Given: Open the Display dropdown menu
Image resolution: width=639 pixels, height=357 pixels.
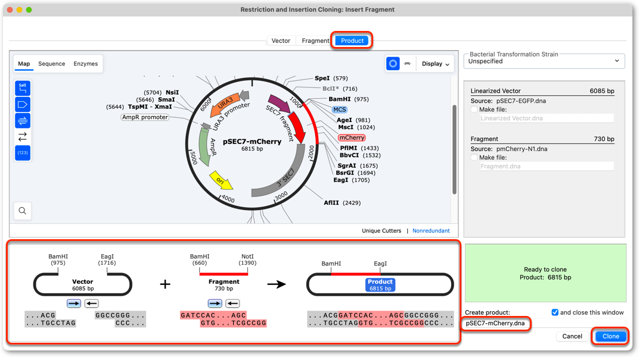Looking at the screenshot, I should point(435,64).
